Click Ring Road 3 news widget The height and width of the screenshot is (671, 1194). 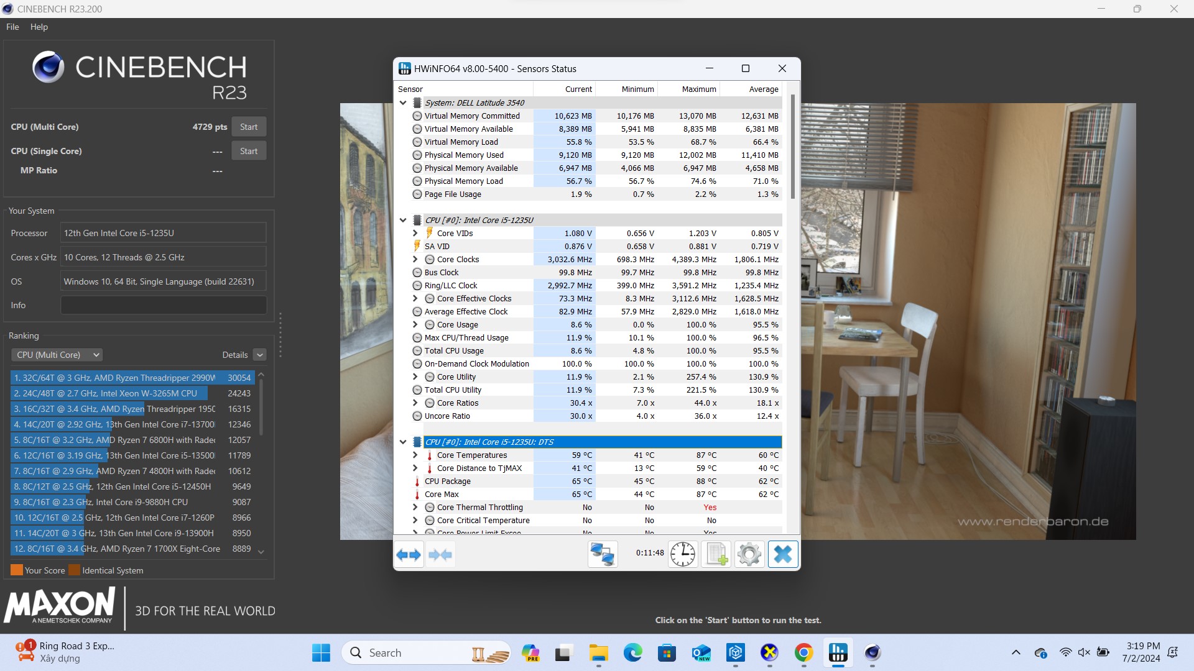point(65,652)
